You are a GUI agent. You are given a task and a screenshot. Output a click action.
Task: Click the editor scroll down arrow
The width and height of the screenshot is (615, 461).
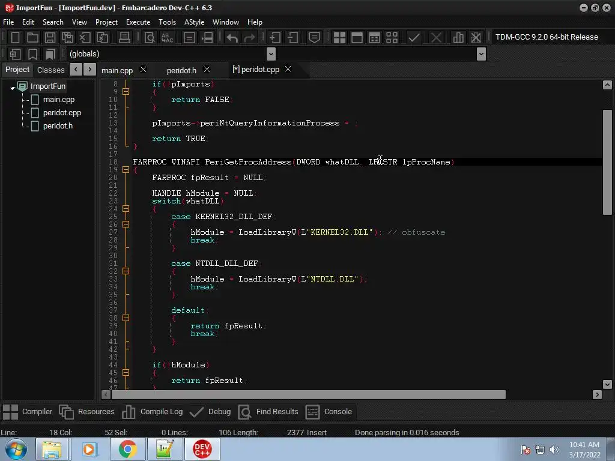point(607,384)
